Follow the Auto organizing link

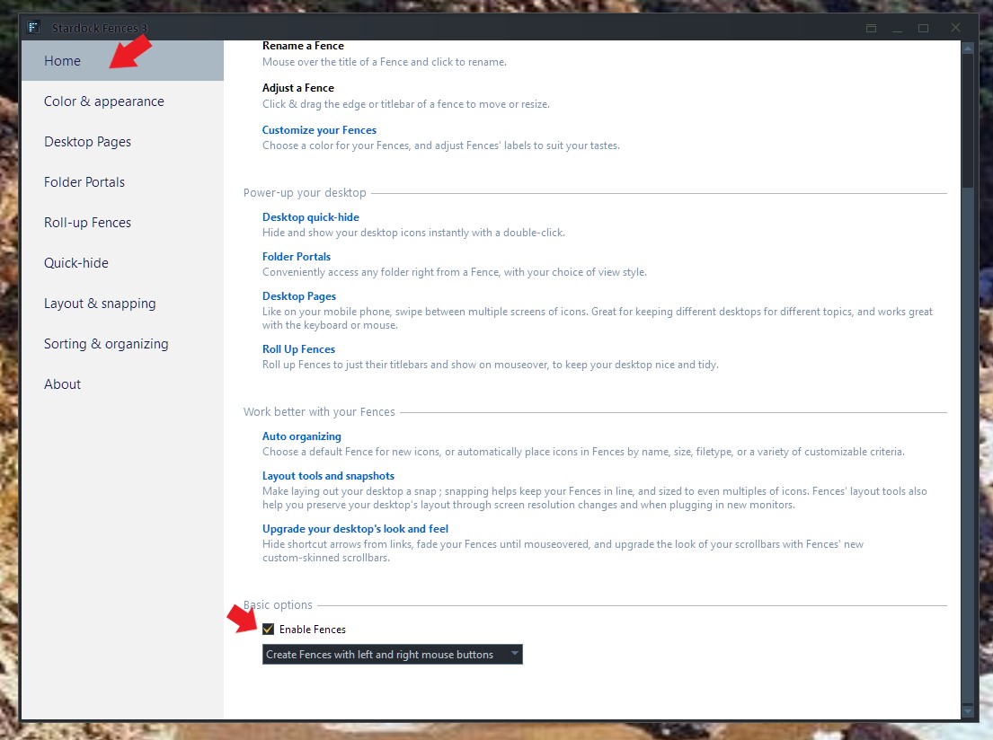point(301,436)
